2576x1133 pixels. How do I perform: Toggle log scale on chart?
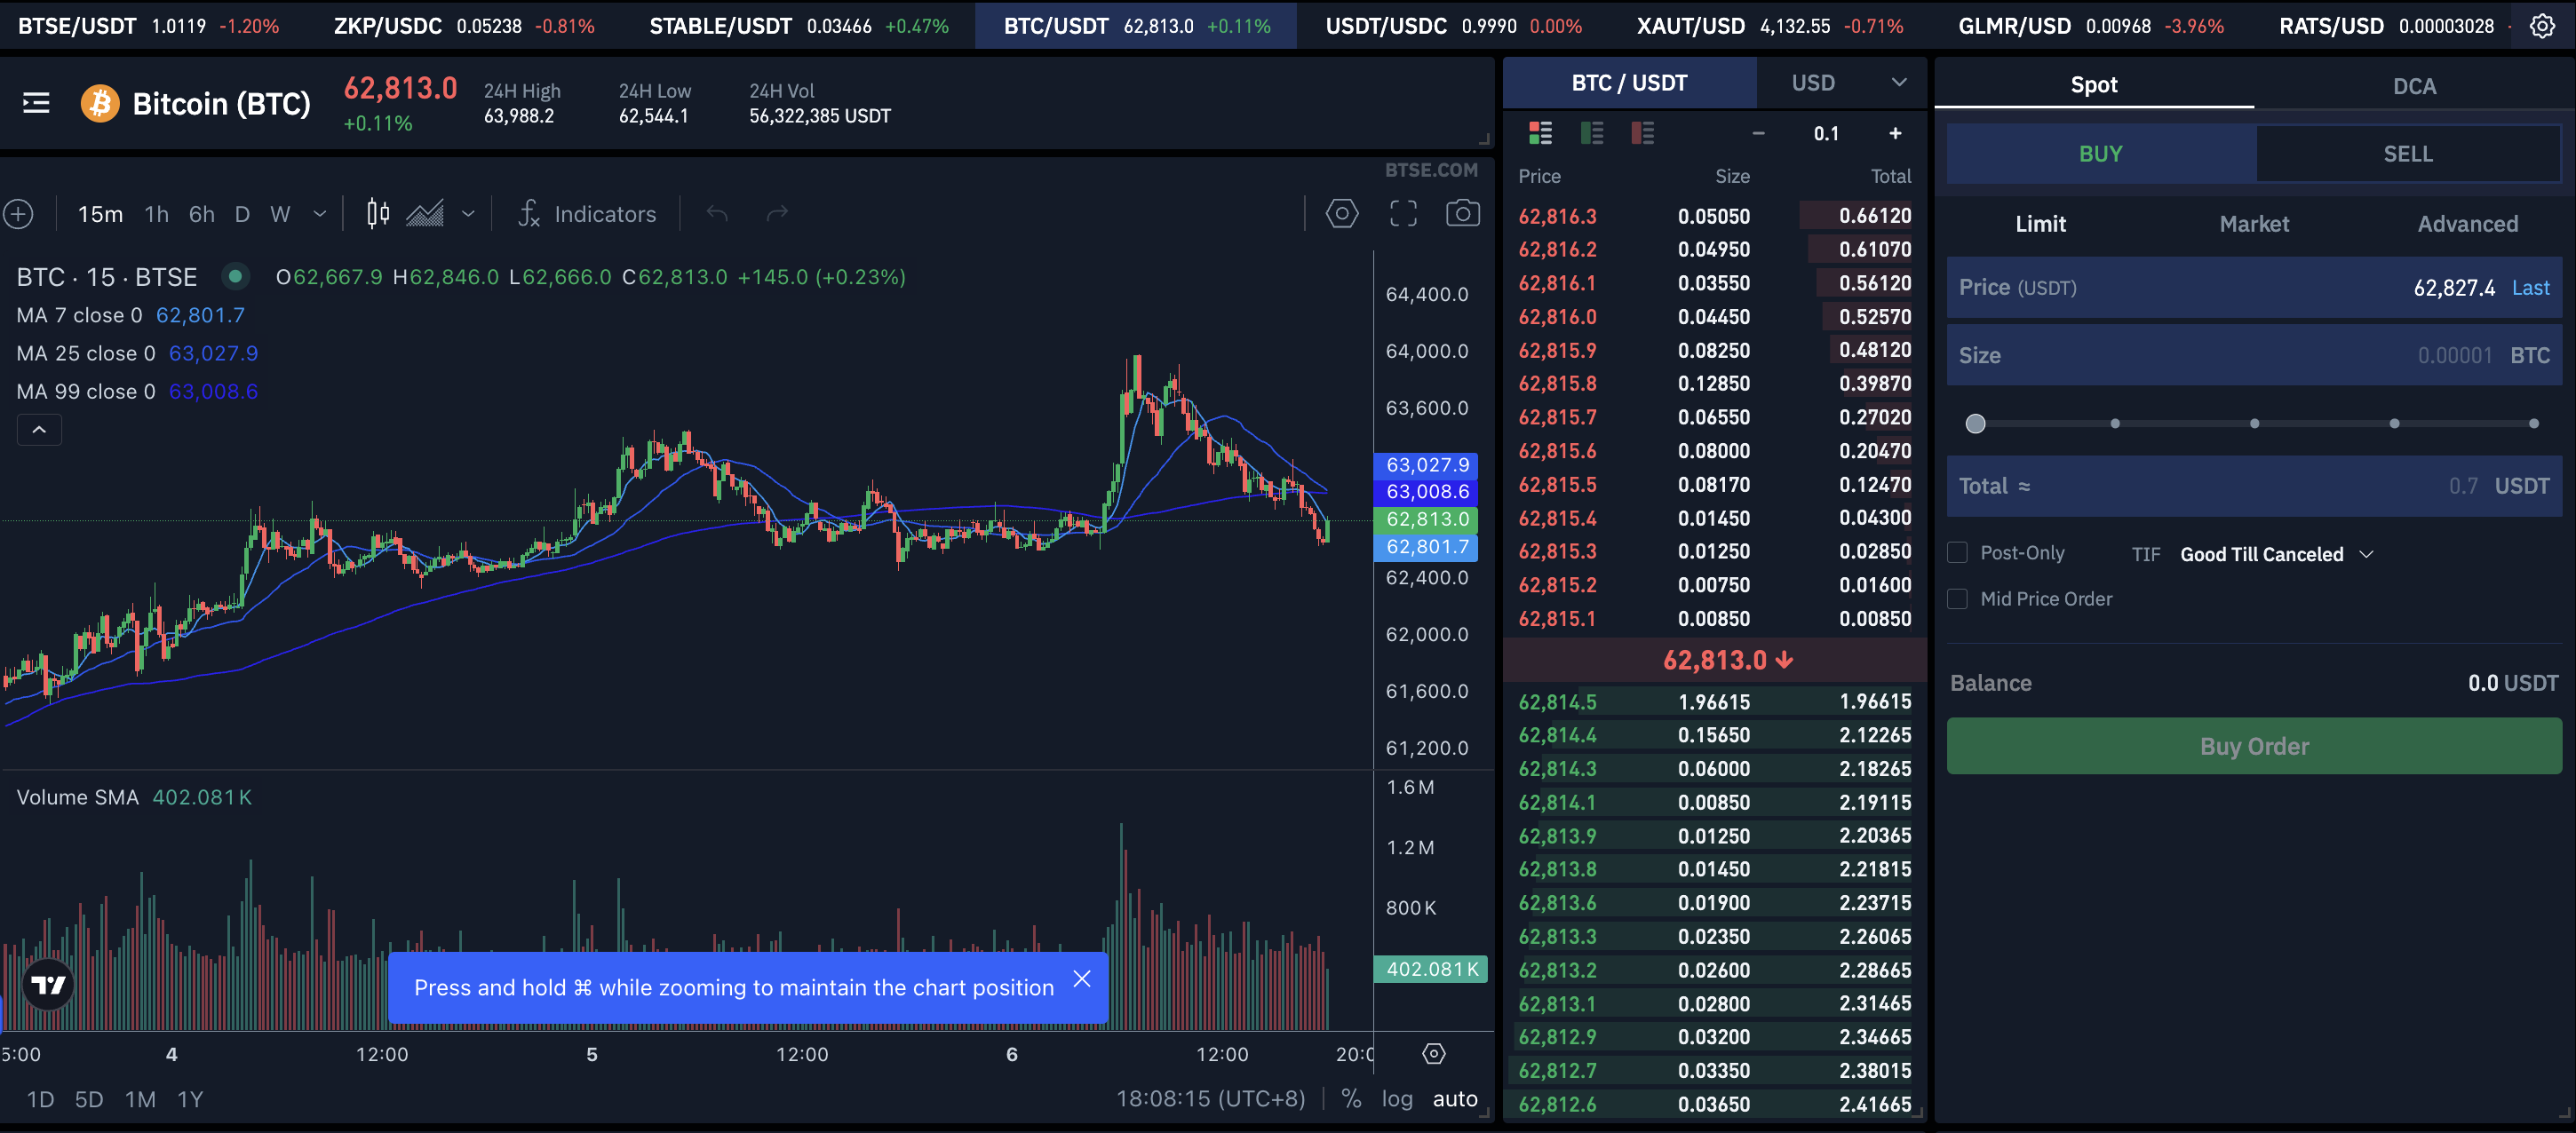(x=1397, y=1098)
